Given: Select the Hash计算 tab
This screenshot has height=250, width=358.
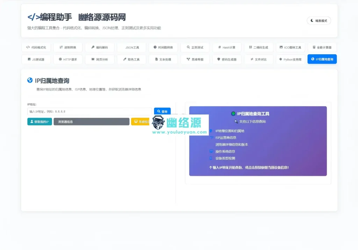Looking at the screenshot, I should click(x=227, y=47).
